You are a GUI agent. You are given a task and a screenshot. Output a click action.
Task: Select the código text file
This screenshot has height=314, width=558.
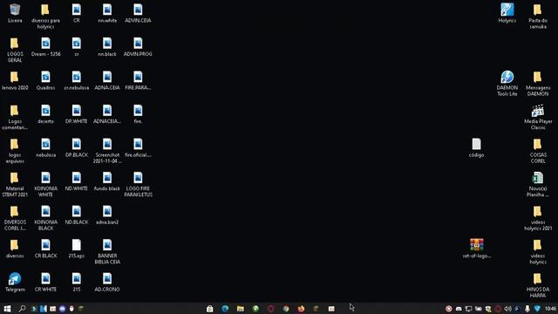point(476,147)
